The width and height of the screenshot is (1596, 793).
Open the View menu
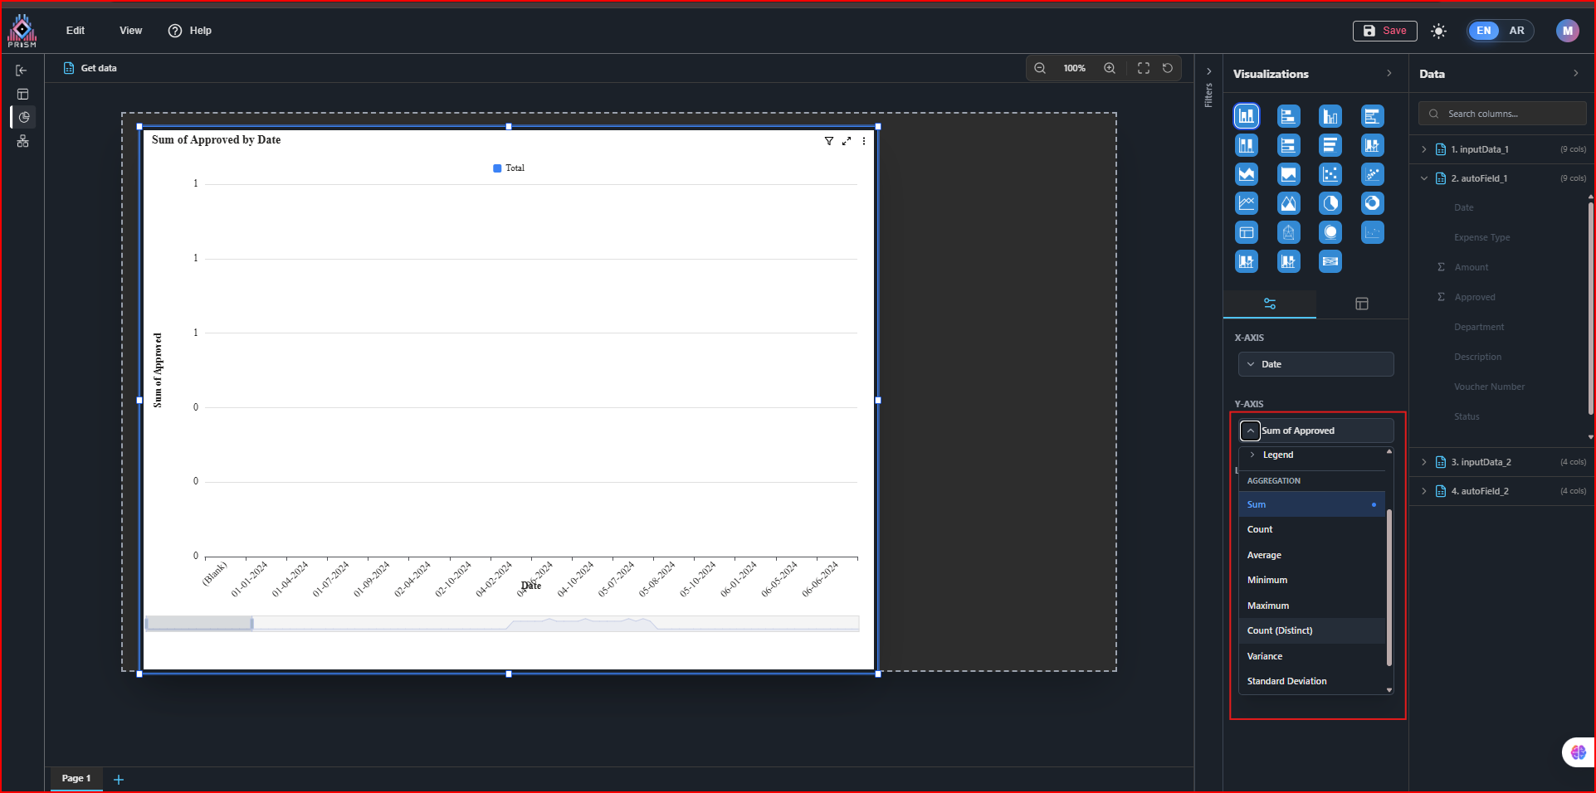130,31
